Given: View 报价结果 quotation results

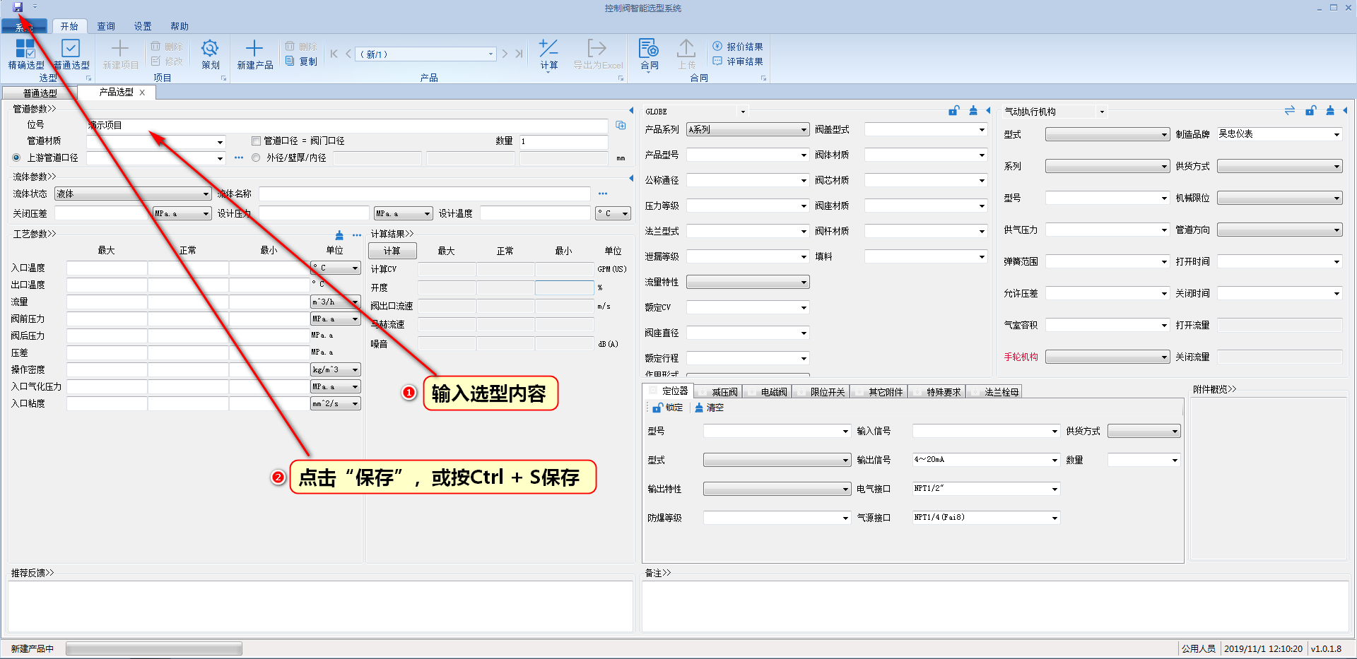Looking at the screenshot, I should point(738,47).
